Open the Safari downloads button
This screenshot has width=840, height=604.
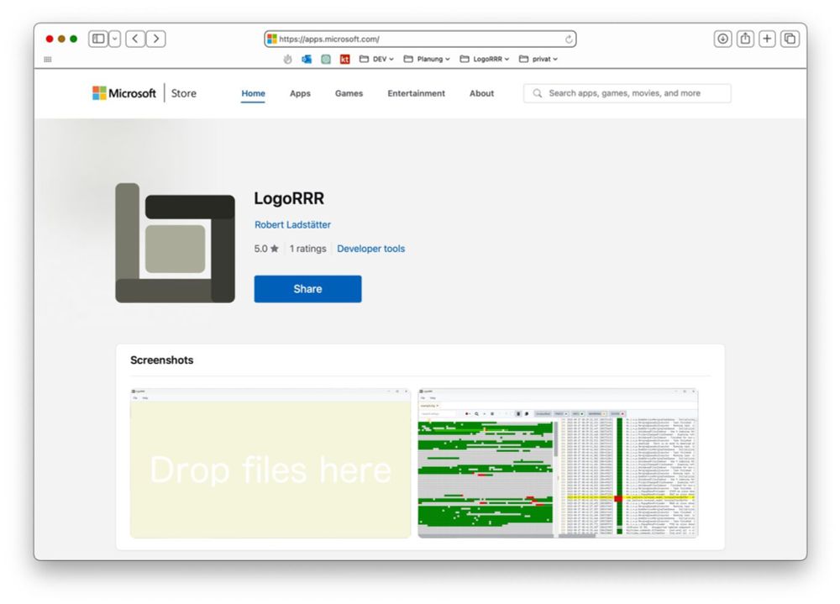coord(722,39)
